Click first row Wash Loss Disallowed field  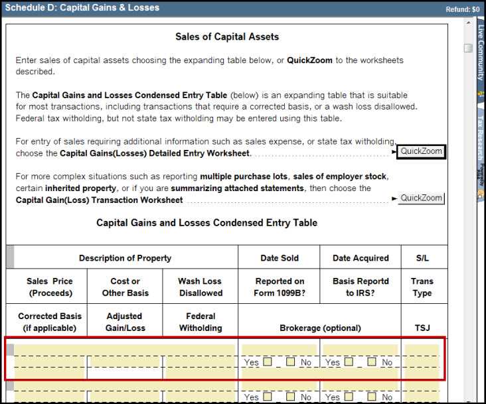201,362
